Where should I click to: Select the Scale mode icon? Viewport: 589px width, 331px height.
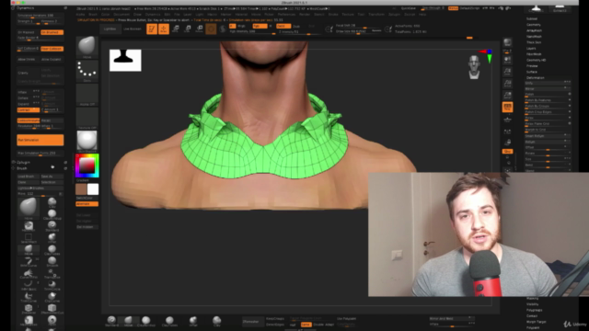tap(188, 29)
